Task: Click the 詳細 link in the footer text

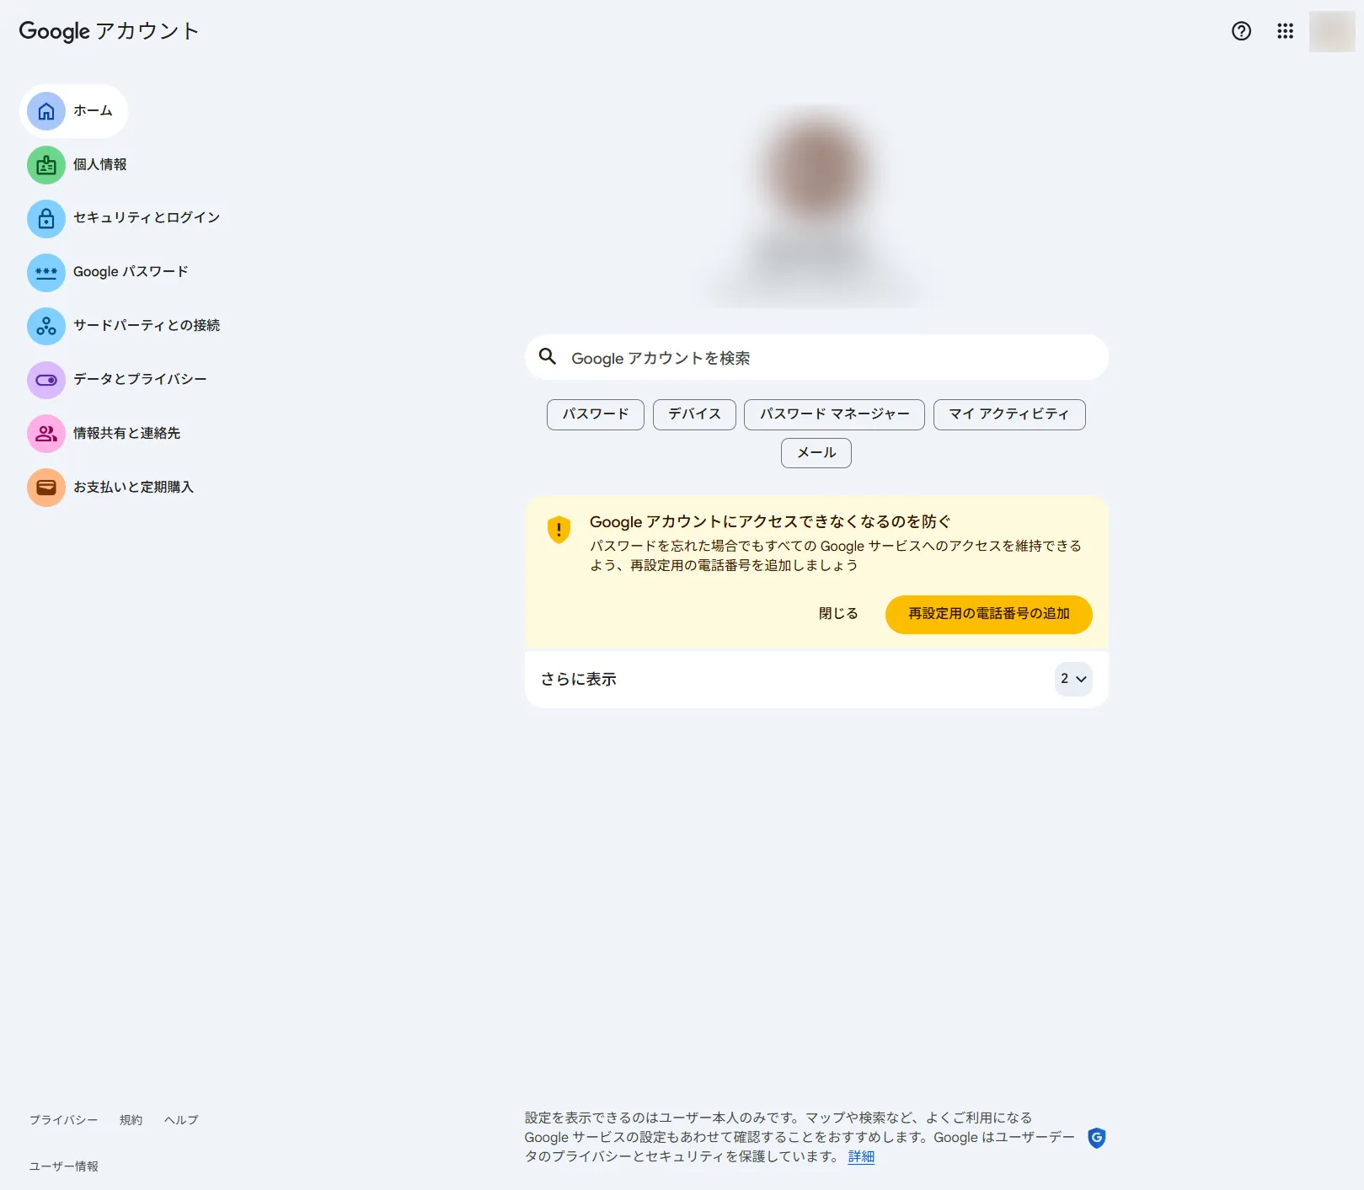Action: pyautogui.click(x=861, y=1157)
